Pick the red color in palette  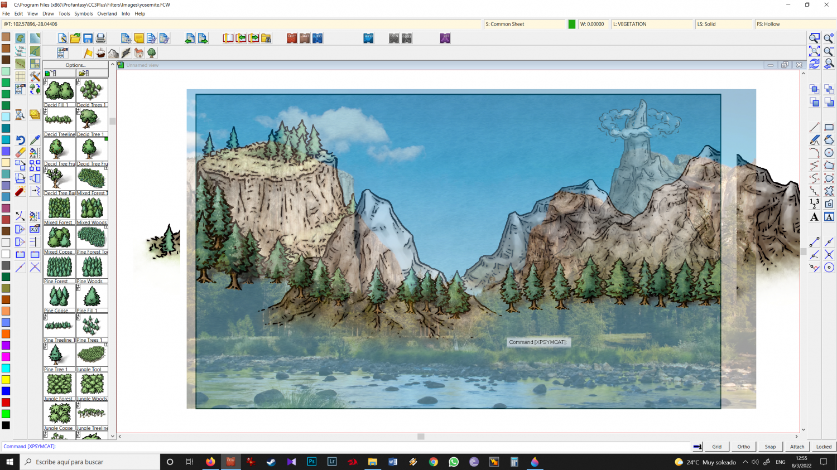coord(6,402)
